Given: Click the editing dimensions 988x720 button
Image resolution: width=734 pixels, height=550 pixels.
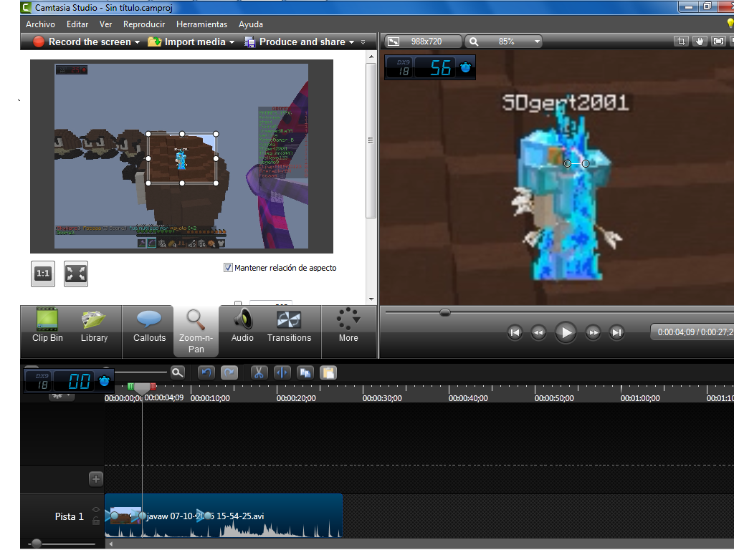Looking at the screenshot, I should [x=423, y=42].
